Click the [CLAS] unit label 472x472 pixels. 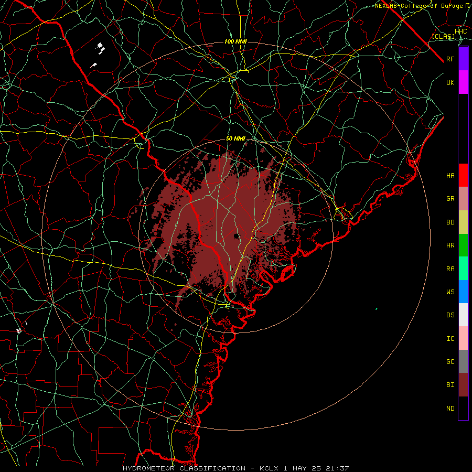pos(443,36)
